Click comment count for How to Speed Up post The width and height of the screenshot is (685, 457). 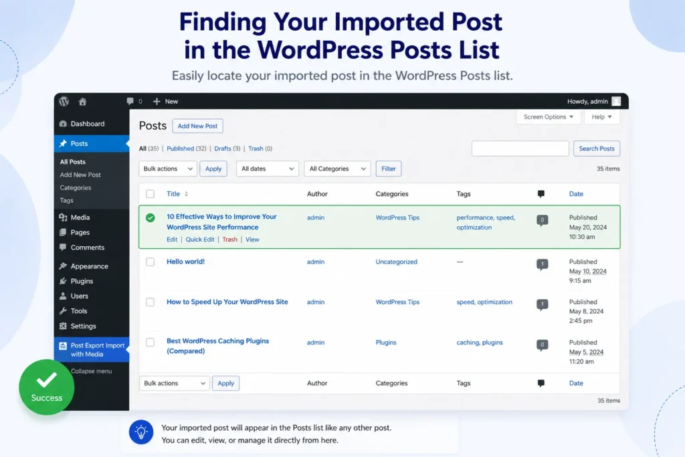[542, 304]
